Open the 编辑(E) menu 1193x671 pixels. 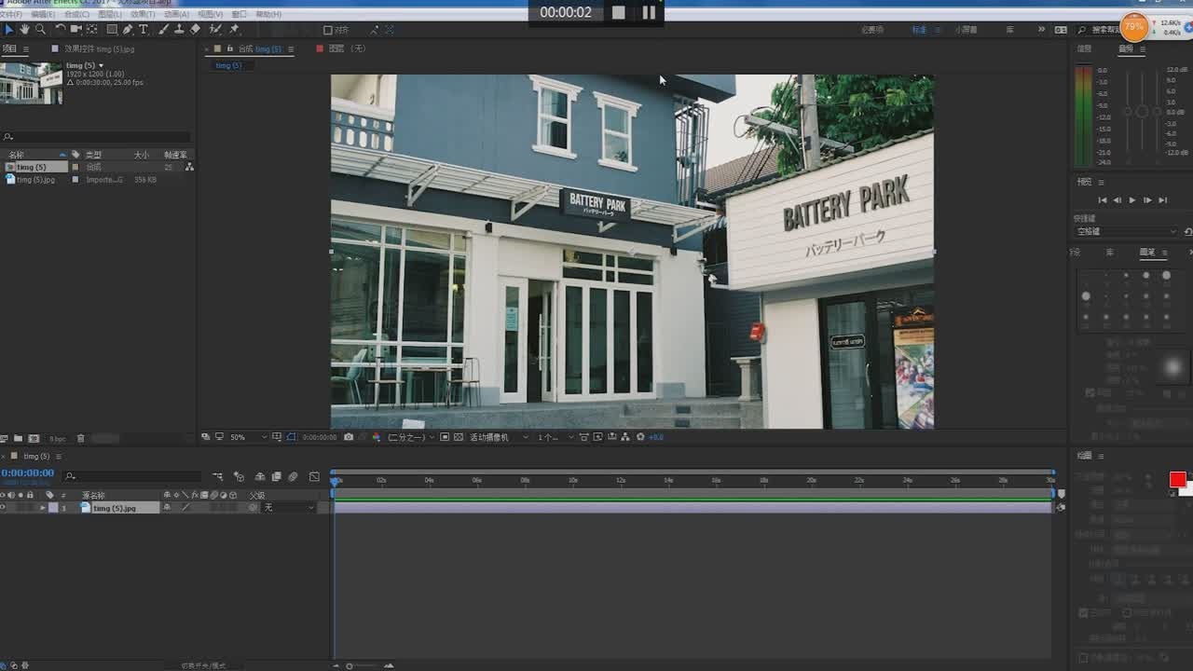[43, 14]
